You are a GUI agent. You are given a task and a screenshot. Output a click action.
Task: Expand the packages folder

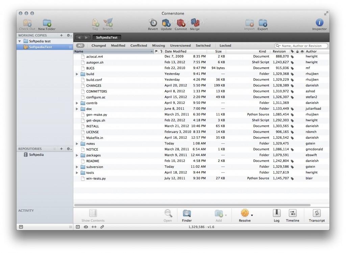[x=77, y=155]
